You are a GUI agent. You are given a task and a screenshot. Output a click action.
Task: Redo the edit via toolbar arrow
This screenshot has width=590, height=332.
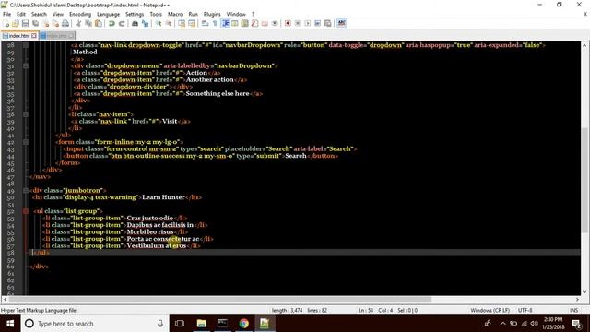tap(122, 23)
